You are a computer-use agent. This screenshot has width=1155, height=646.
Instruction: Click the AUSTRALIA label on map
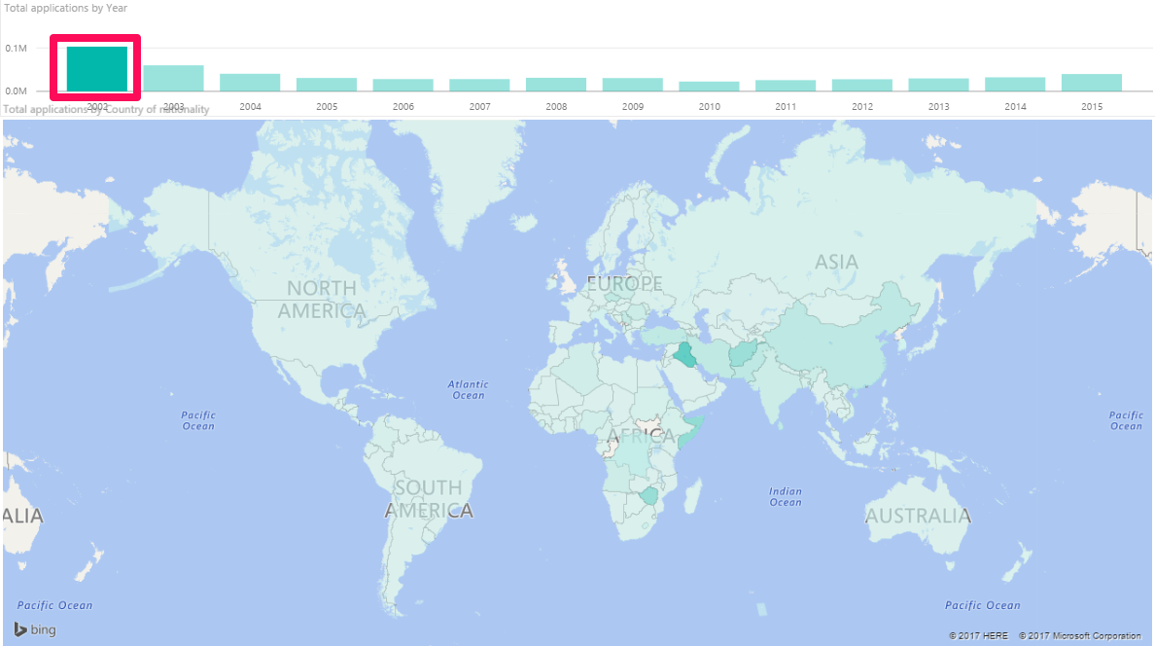tap(918, 516)
